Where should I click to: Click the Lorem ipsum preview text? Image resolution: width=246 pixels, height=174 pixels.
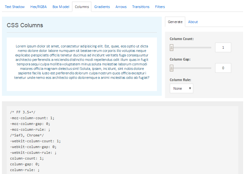click(82, 62)
